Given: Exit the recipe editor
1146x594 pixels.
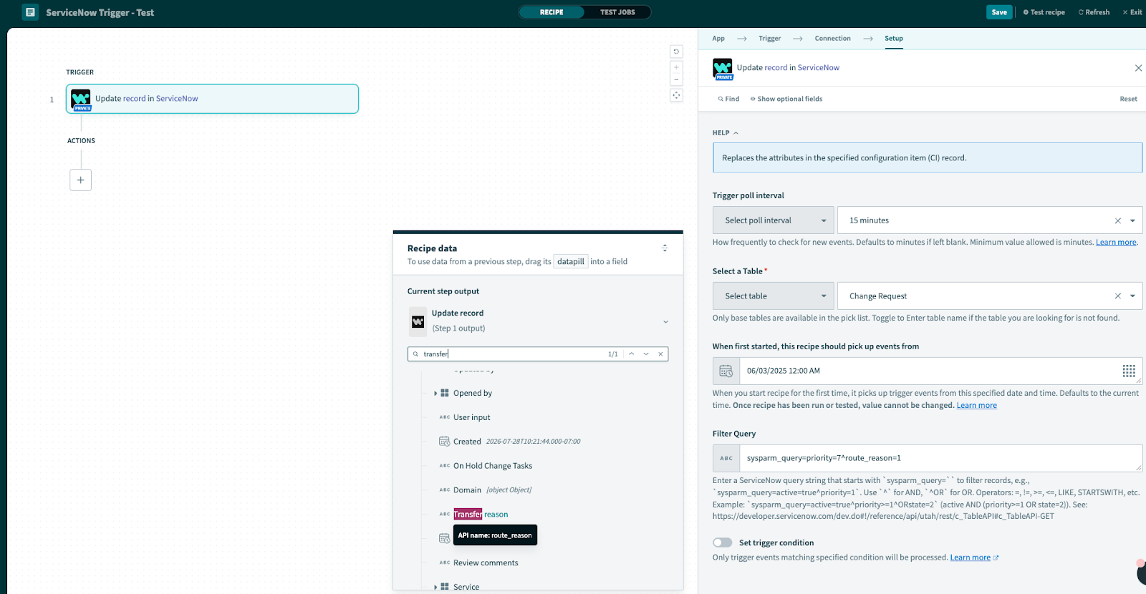Looking at the screenshot, I should [1132, 12].
